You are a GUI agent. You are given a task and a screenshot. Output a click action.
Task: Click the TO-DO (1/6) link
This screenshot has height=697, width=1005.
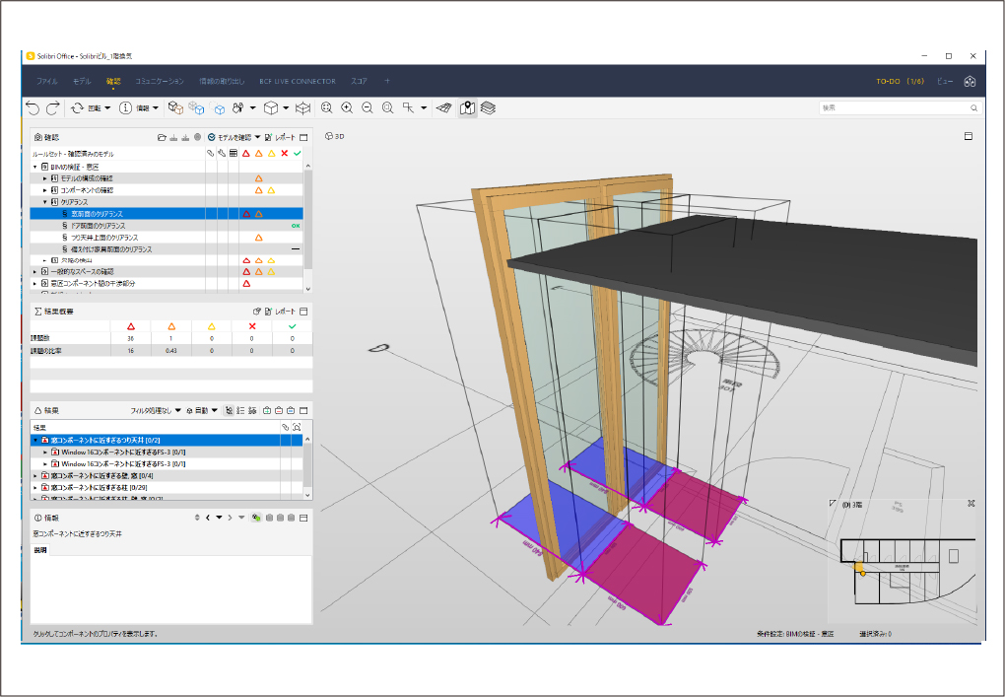900,81
